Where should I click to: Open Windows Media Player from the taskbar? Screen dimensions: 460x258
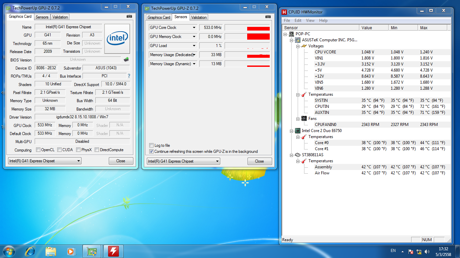tap(71, 251)
